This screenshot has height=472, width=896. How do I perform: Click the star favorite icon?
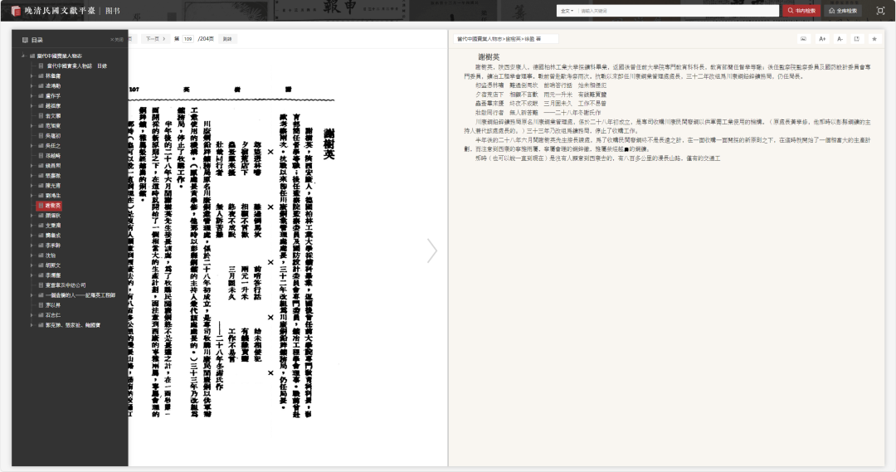[874, 39]
